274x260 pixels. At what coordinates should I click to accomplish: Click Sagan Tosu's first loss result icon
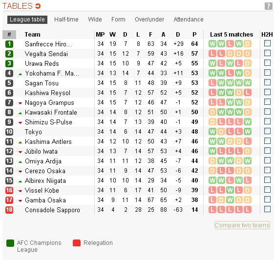tap(212, 83)
